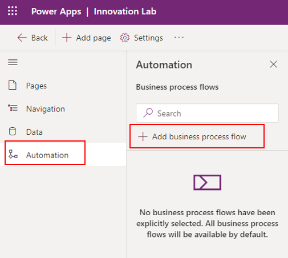Select the Automation label in sidebar
Viewport: 288px width, 258px height.
[47, 155]
